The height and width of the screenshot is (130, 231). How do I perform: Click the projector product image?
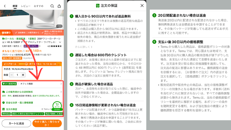click(32, 20)
